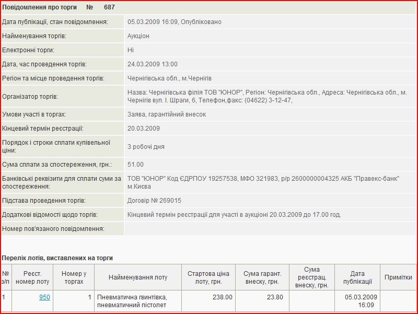Image resolution: width=418 pixels, height=314 pixels.
Task: Click the region value 'Чернігівська обл., м.Чернігів'
Action: (170, 78)
